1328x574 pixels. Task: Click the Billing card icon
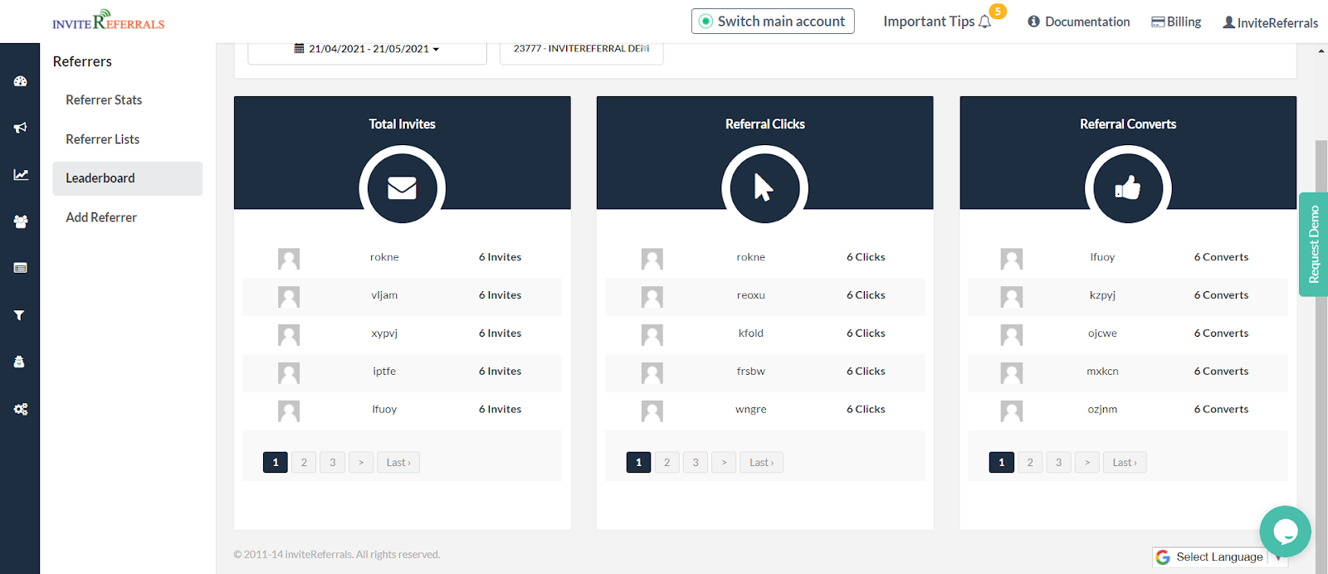coord(1158,22)
